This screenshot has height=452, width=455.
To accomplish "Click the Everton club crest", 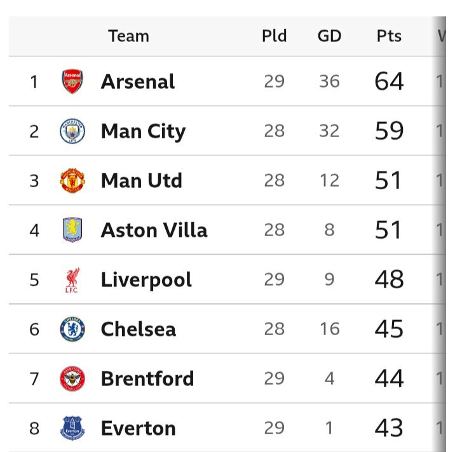I will (72, 429).
